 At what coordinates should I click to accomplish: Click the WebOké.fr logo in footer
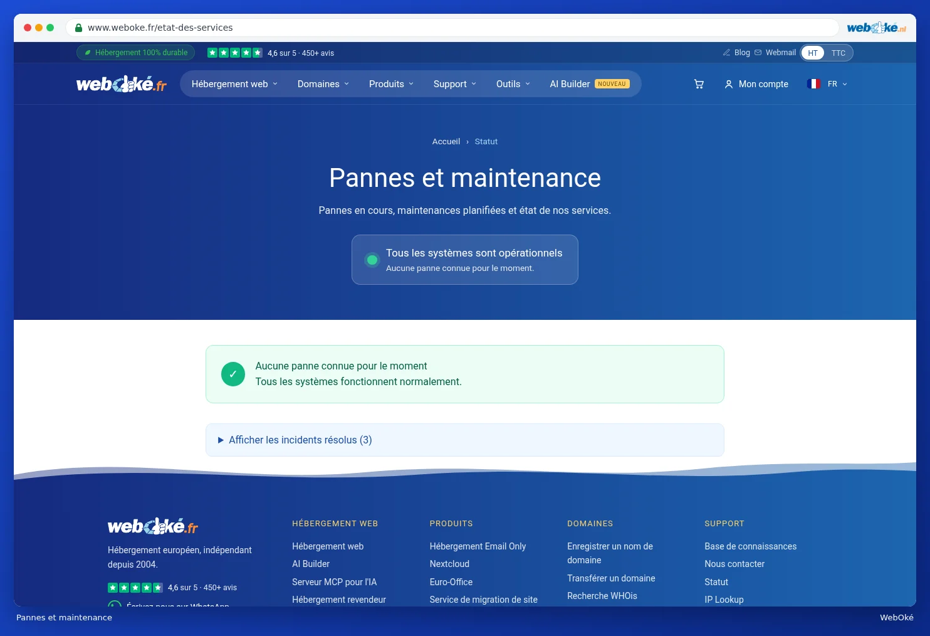click(153, 526)
